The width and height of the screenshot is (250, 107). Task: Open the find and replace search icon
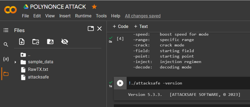click(x=6, y=45)
